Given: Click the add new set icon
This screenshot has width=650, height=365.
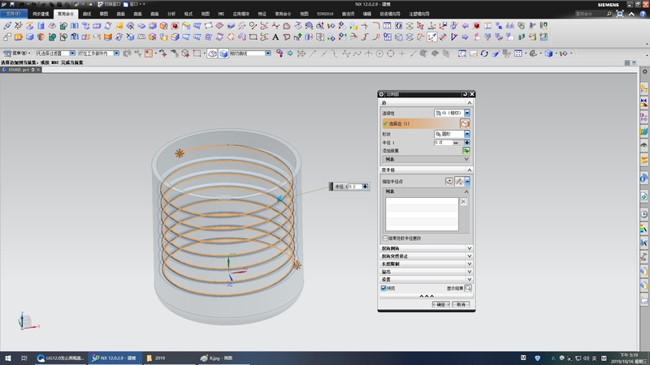Looking at the screenshot, I should pyautogui.click(x=466, y=151).
